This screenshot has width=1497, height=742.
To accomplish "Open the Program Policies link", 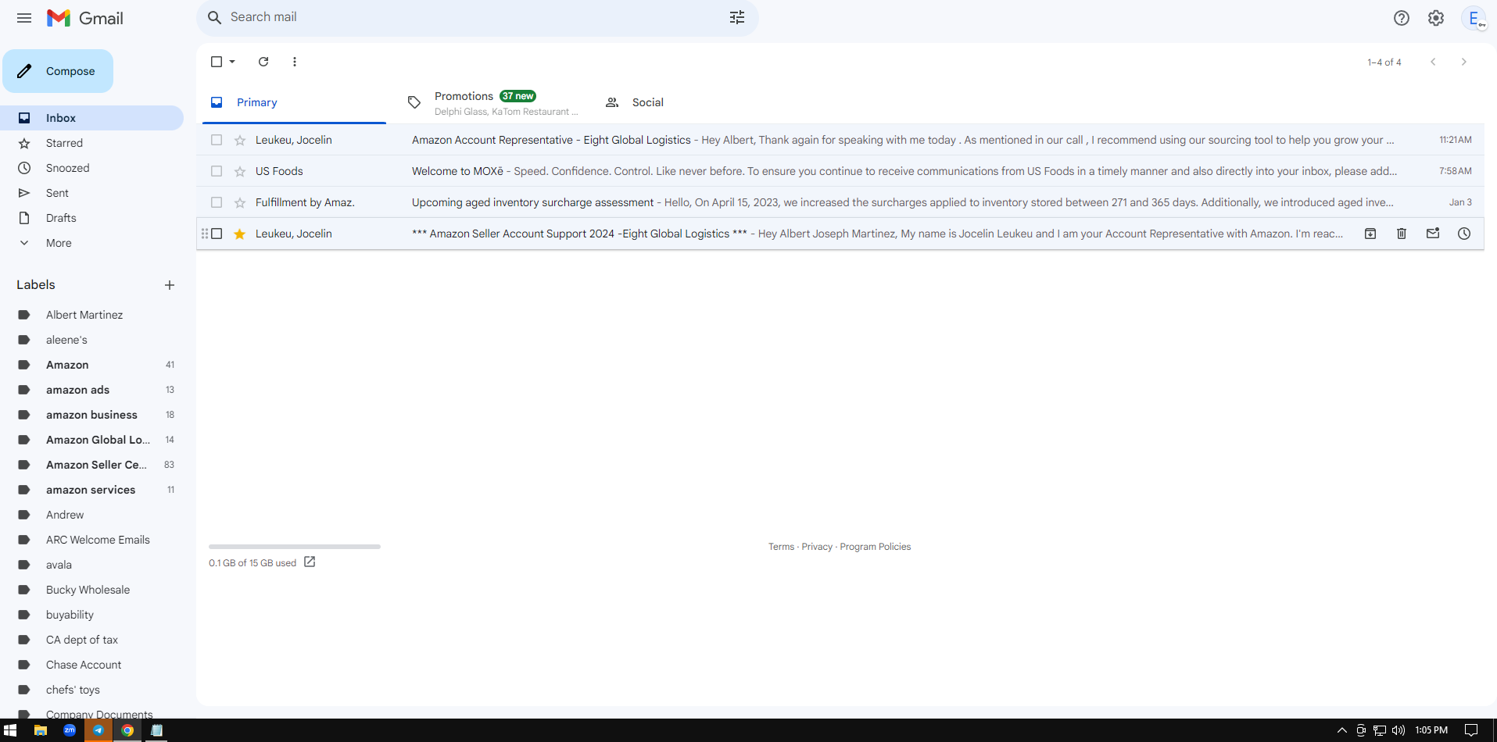I will (x=876, y=547).
